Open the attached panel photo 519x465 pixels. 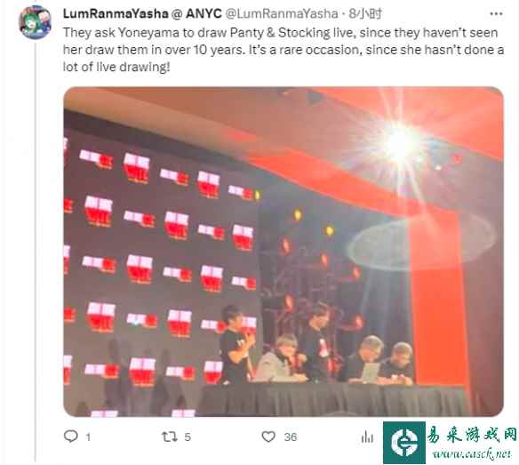283,252
